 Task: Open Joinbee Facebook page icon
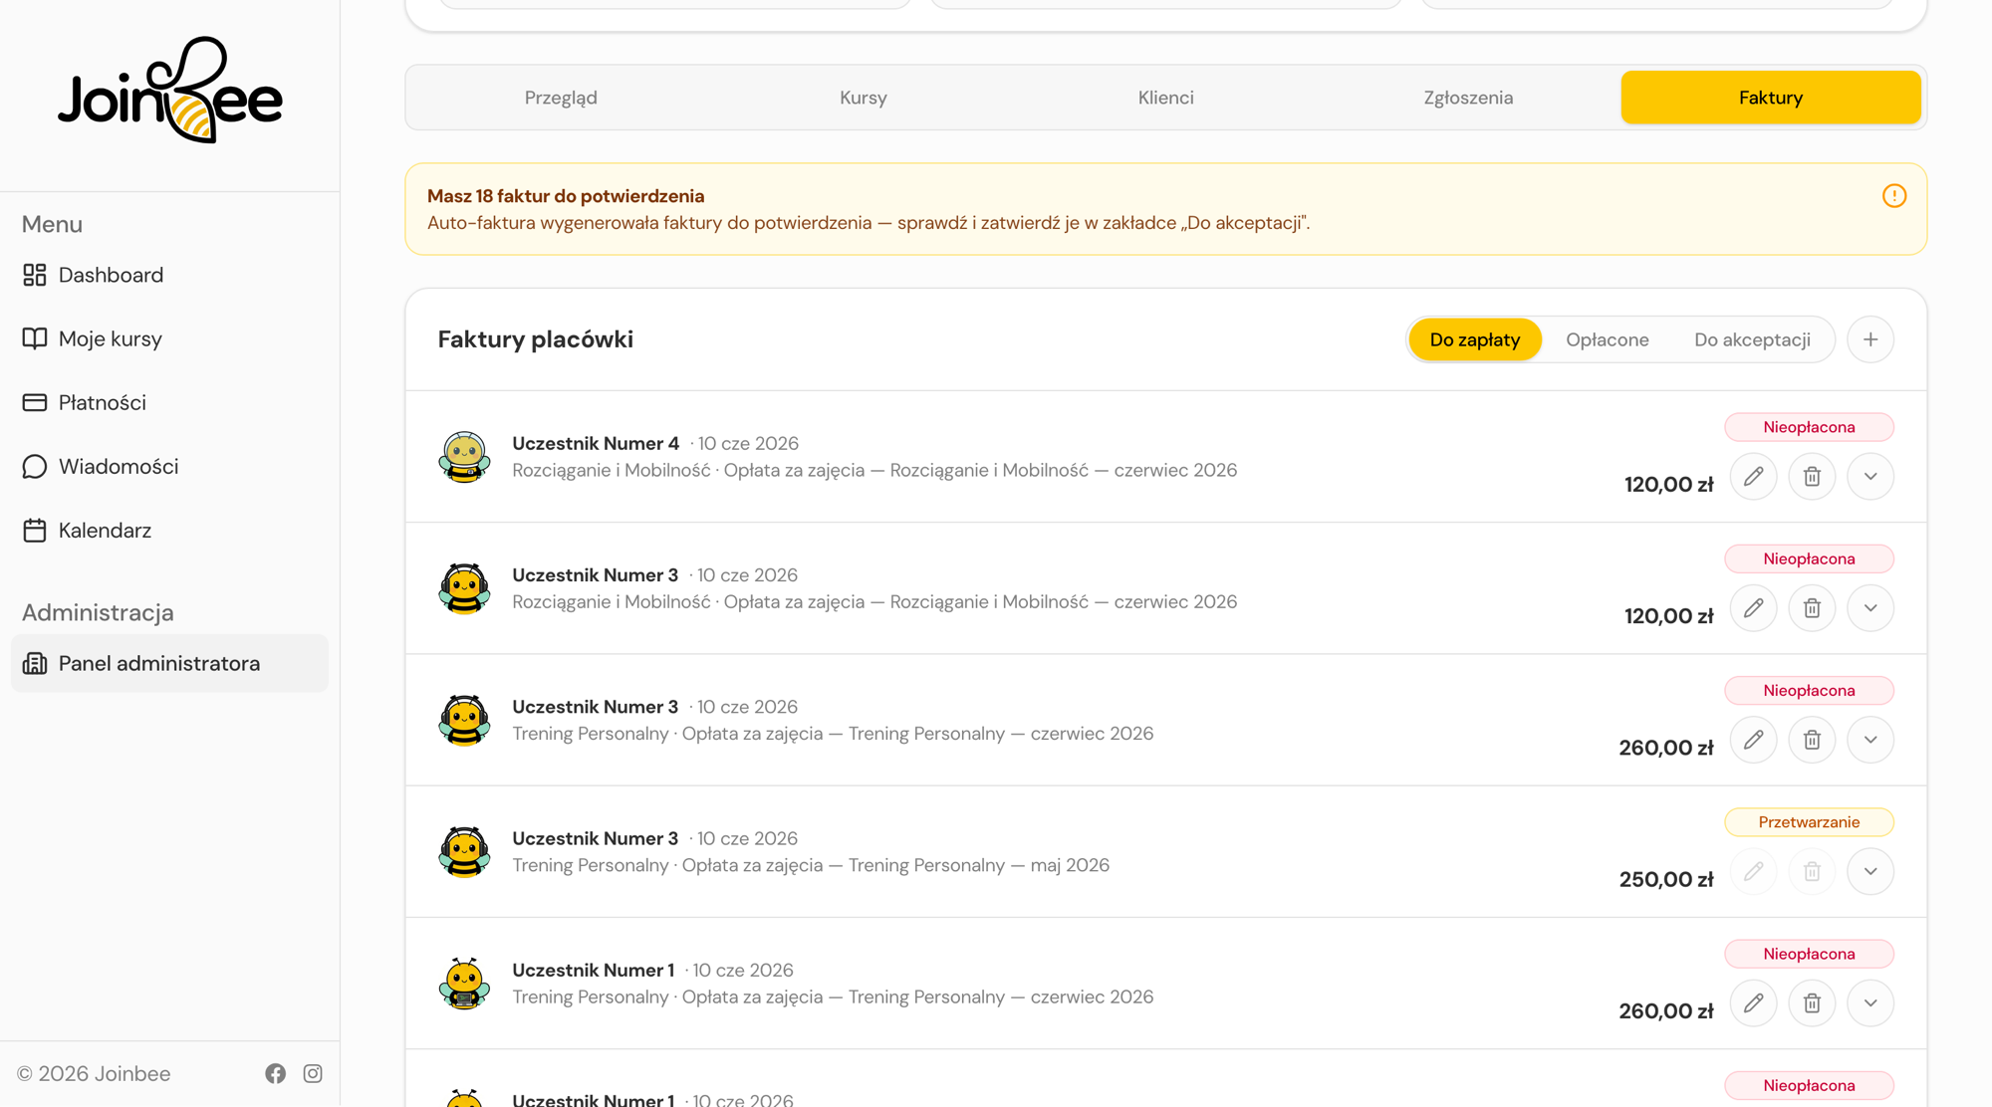click(276, 1073)
